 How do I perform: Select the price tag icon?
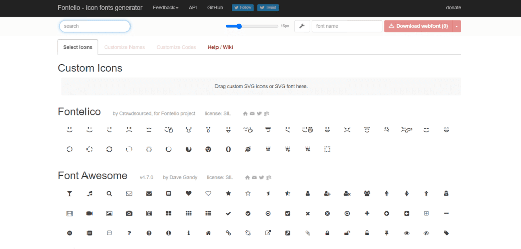coord(446,233)
